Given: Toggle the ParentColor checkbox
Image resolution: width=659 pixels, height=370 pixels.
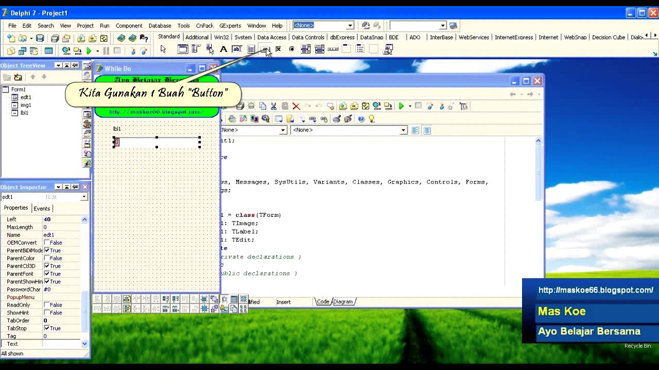Looking at the screenshot, I should [x=47, y=258].
